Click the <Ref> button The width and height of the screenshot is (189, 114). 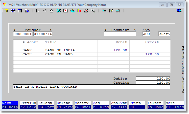(164, 34)
